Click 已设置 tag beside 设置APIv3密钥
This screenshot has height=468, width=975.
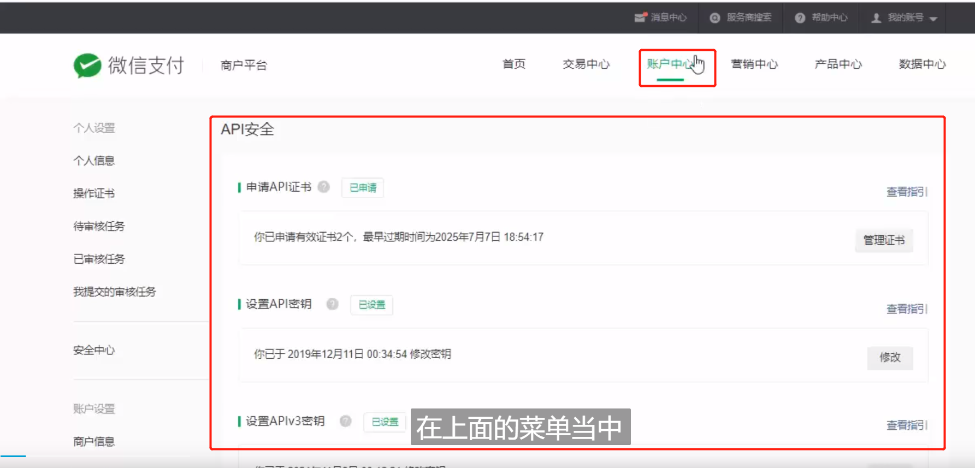pos(385,422)
